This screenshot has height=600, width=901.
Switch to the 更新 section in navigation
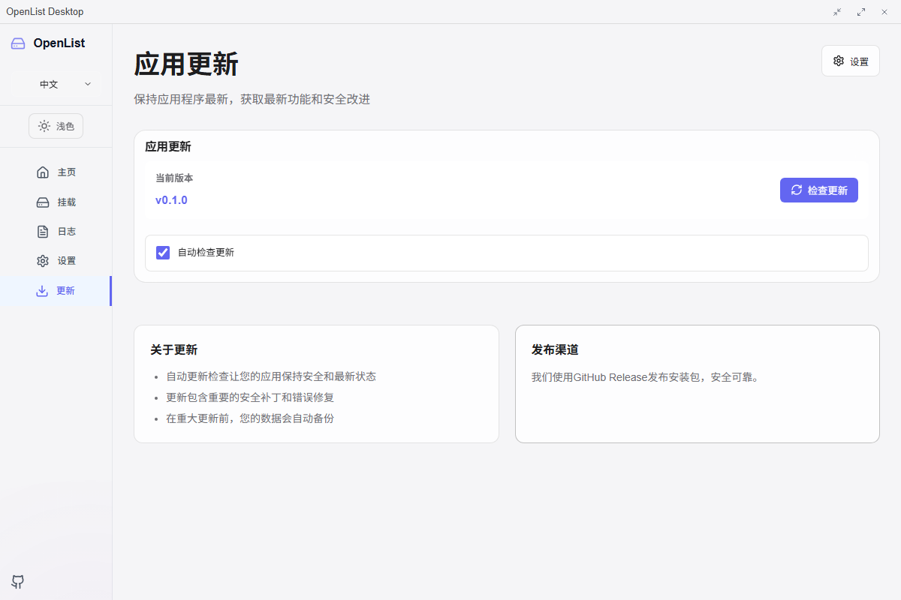point(56,290)
